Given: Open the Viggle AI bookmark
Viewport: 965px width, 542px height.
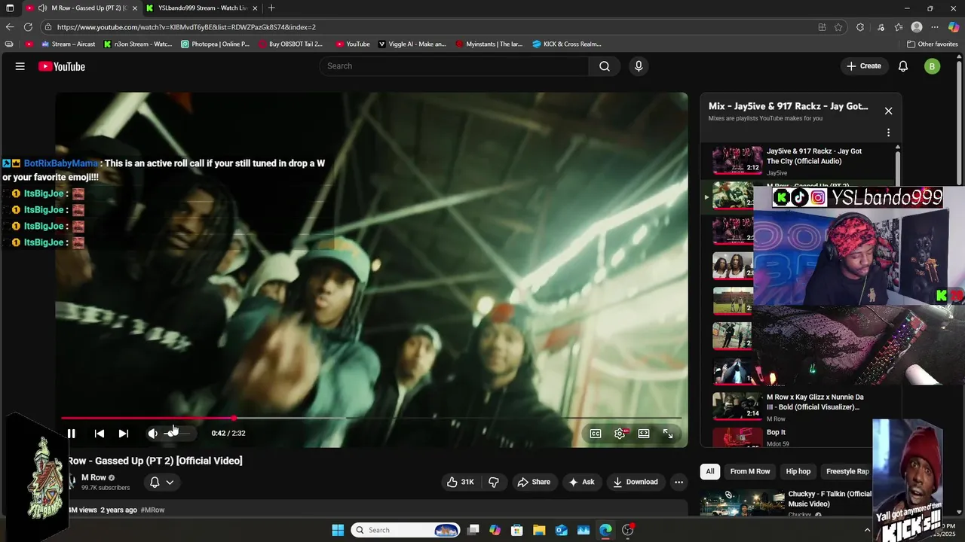Looking at the screenshot, I should [412, 44].
